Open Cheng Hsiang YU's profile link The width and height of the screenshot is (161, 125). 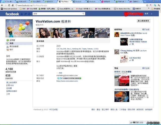[x=128, y=51]
